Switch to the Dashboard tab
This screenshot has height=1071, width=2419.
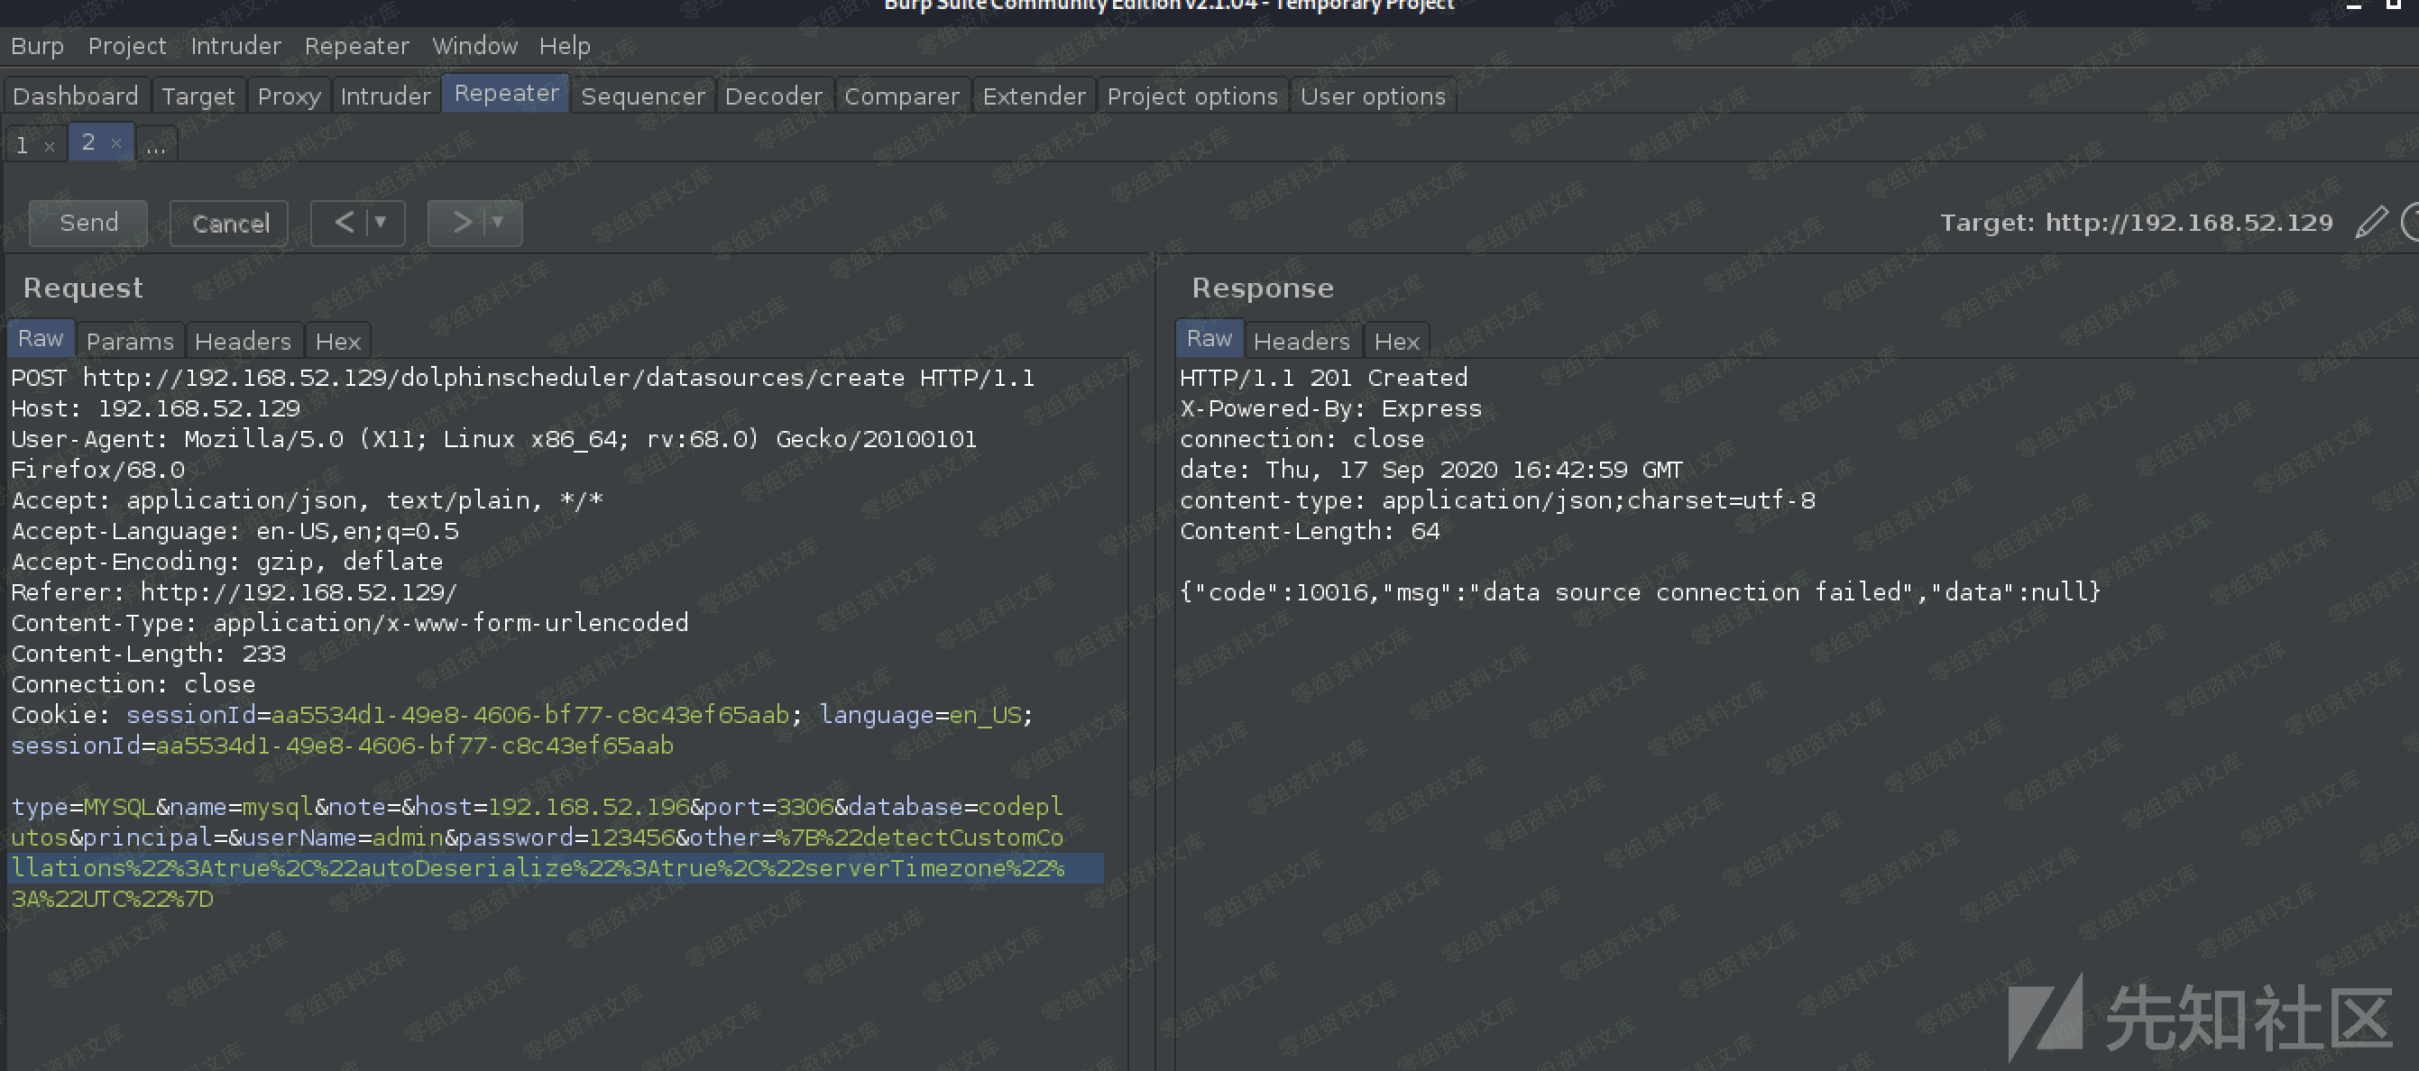[x=76, y=96]
